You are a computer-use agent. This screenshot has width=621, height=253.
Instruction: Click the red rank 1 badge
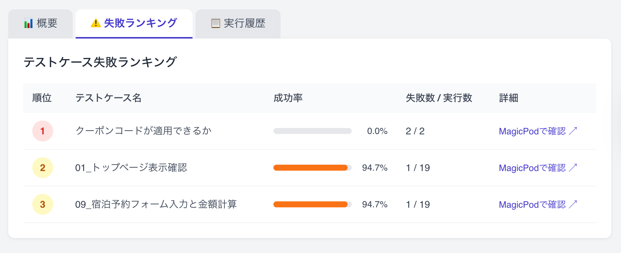pos(43,131)
